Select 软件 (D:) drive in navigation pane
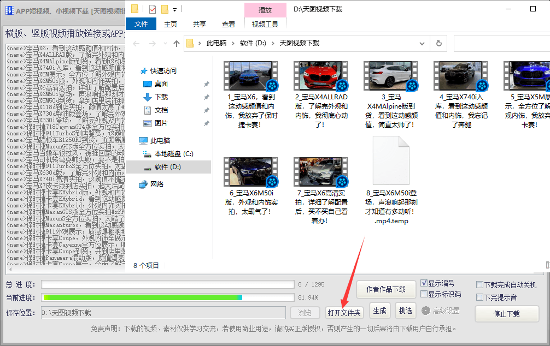 [168, 167]
